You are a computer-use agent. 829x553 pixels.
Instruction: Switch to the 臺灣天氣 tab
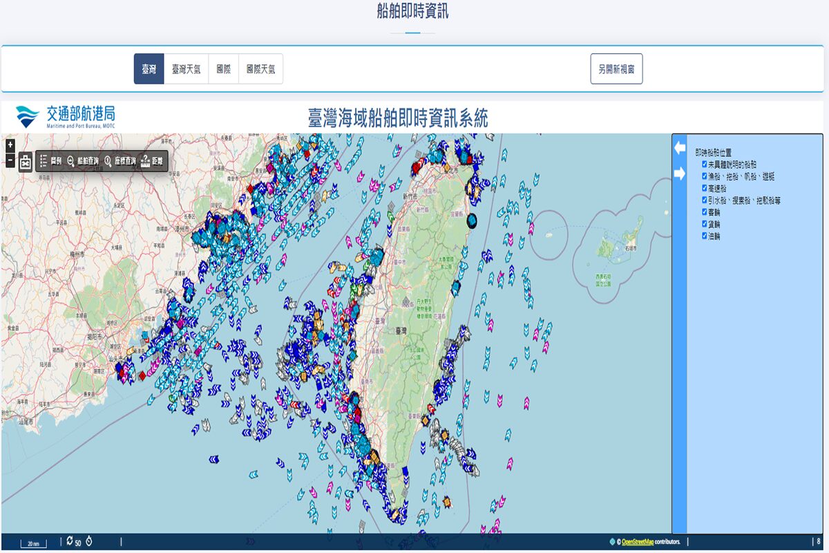coord(186,69)
